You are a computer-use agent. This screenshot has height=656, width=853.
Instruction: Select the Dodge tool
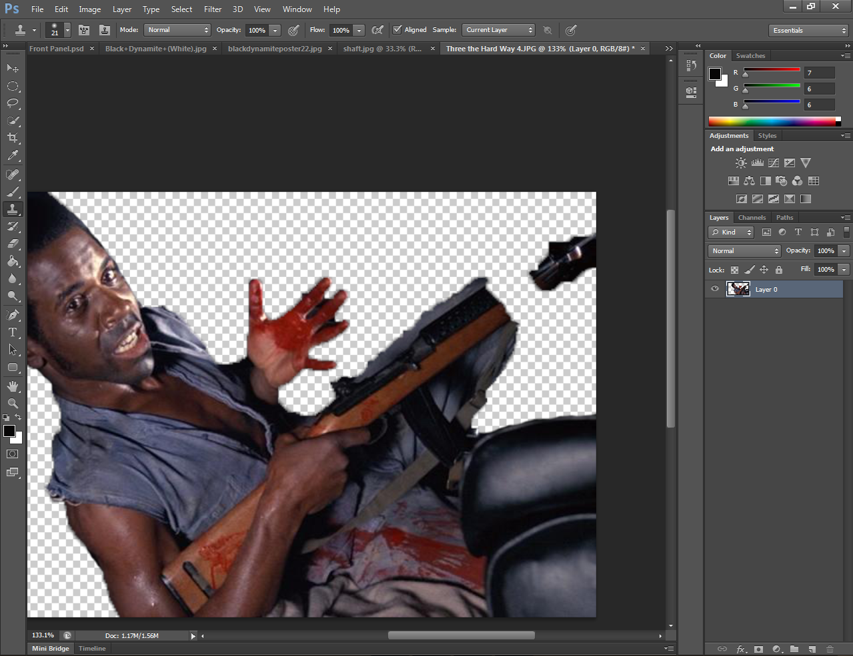point(13,296)
